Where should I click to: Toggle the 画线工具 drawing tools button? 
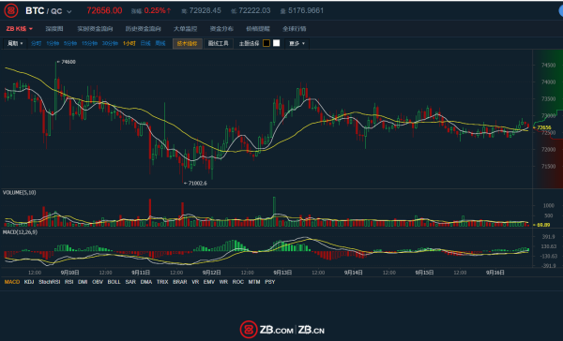tap(219, 43)
